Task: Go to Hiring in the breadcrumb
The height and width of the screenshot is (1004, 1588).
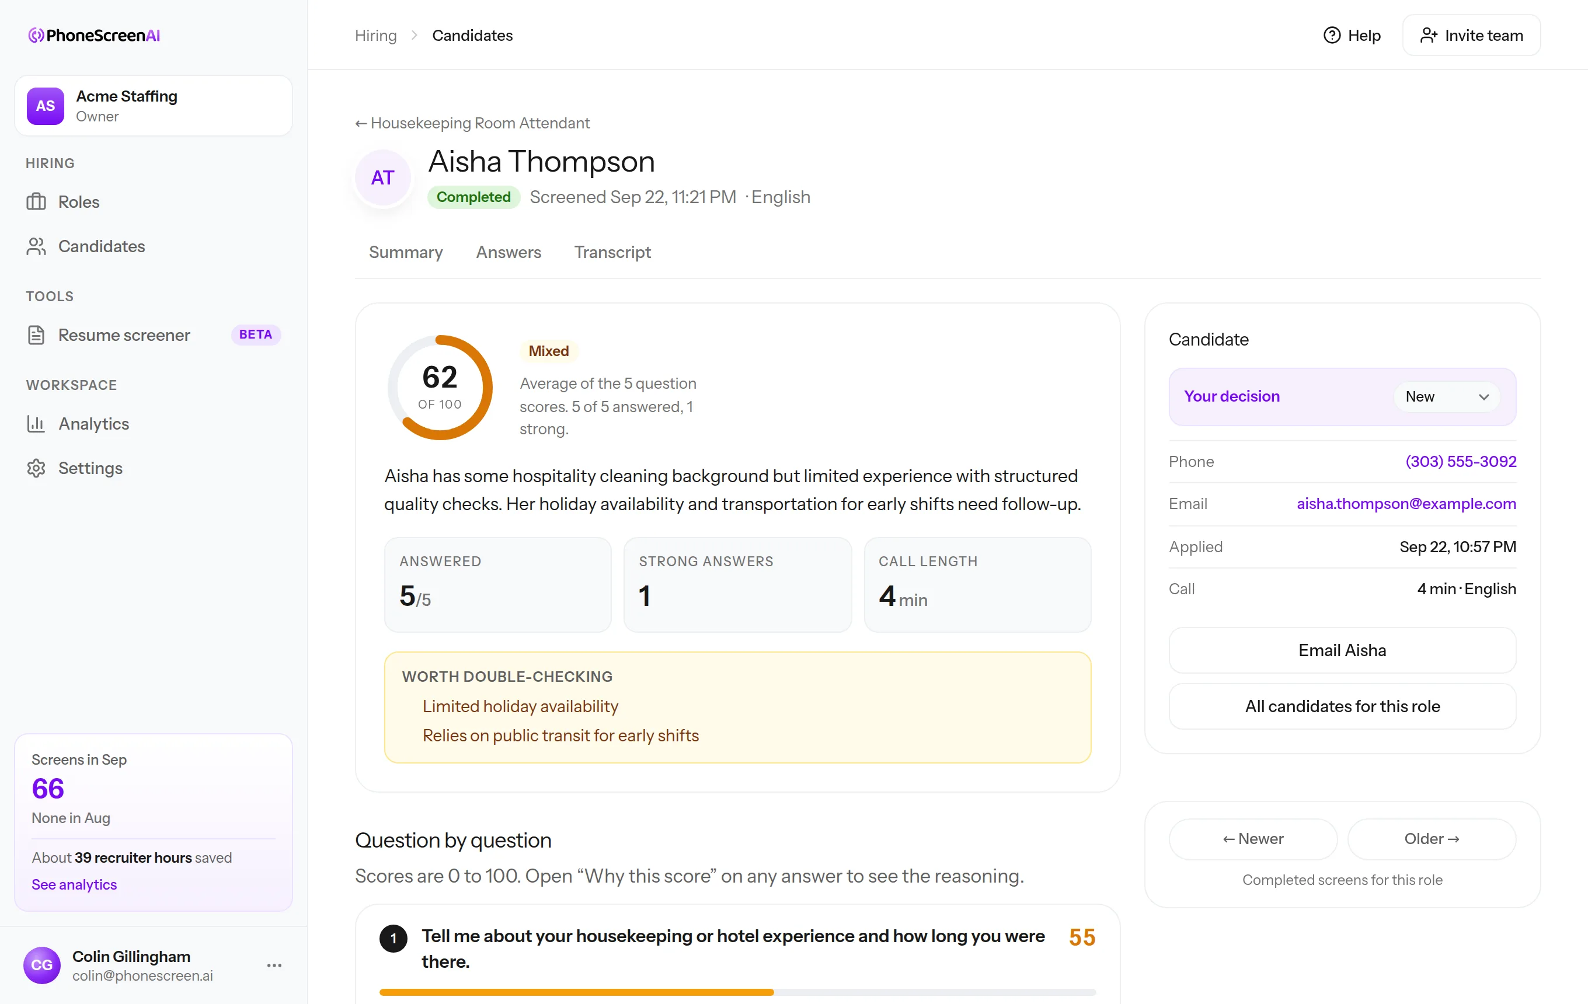Action: point(376,35)
